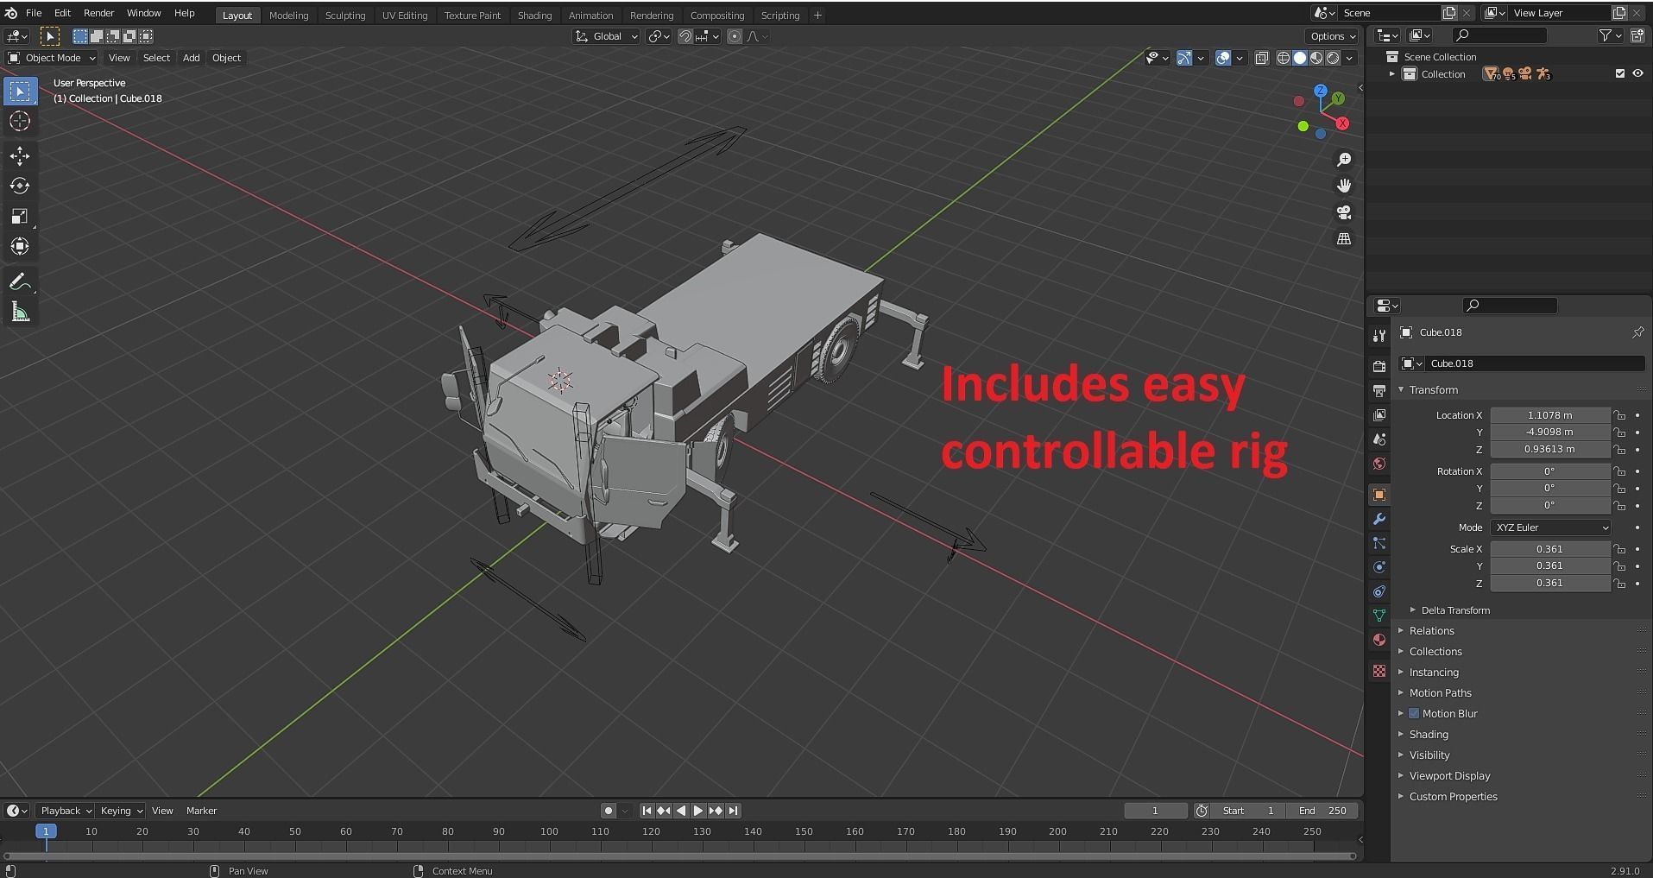The image size is (1653, 878).
Task: Open Particles properties tab
Action: [1379, 543]
